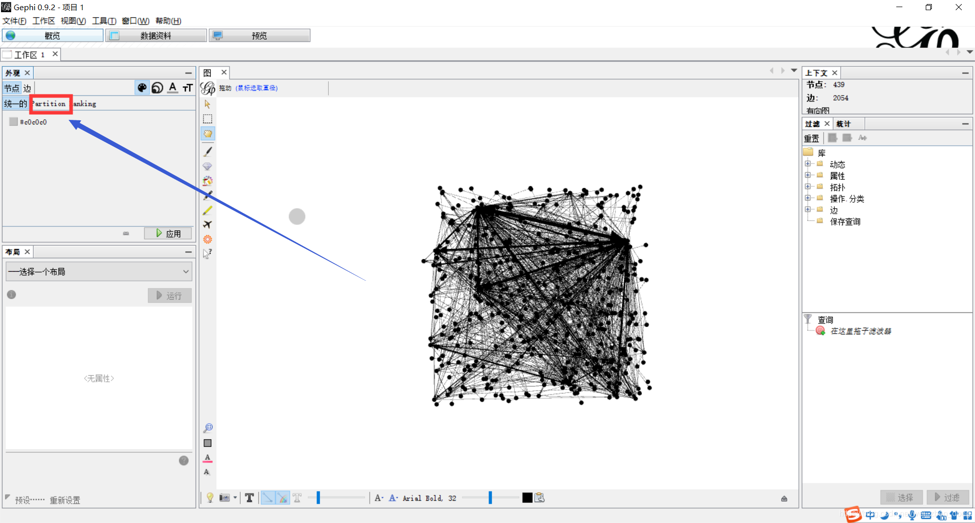Click the black label color swatch
This screenshot has height=523, width=975.
click(x=527, y=498)
